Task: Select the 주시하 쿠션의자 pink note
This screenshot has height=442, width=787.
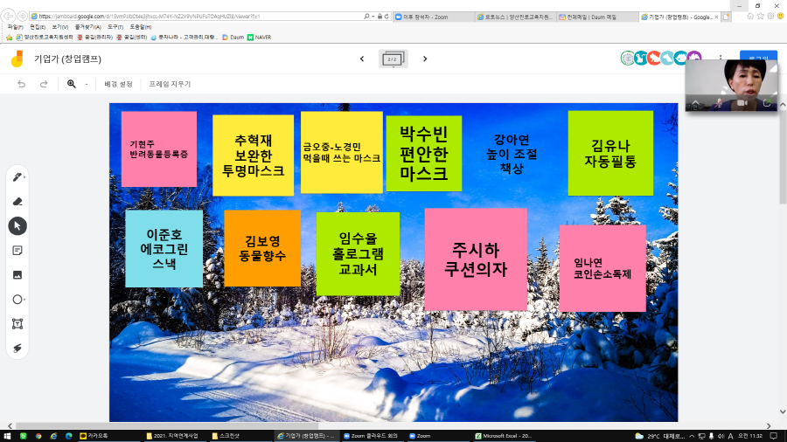Action: 476,259
